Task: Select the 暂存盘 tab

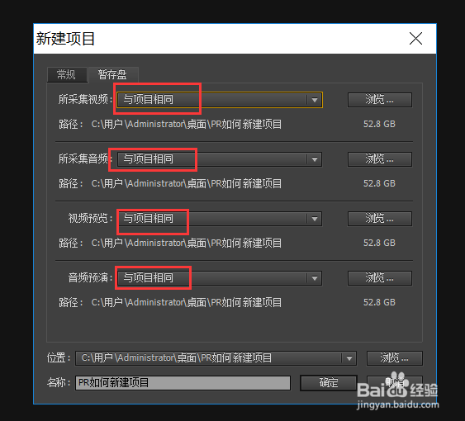Action: point(113,74)
